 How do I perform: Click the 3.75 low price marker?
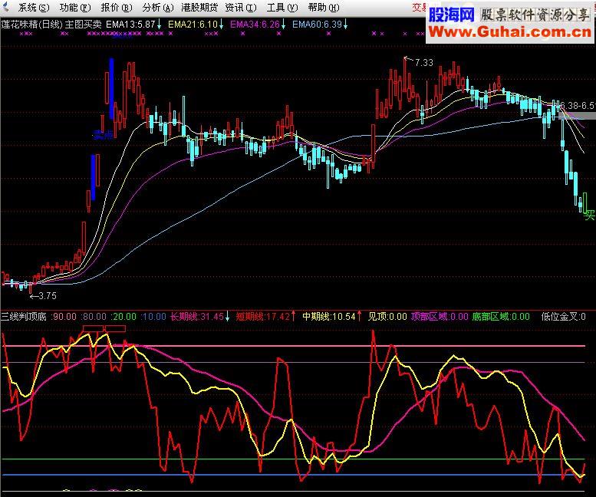(48, 295)
